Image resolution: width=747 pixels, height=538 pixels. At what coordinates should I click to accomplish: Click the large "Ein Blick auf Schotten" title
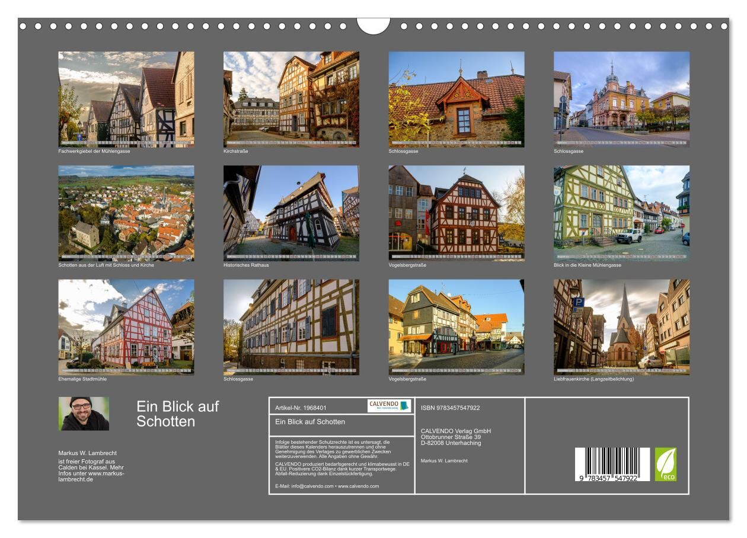[x=177, y=414]
